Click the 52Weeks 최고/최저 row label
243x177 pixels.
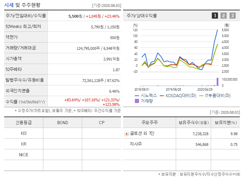coord(23,26)
